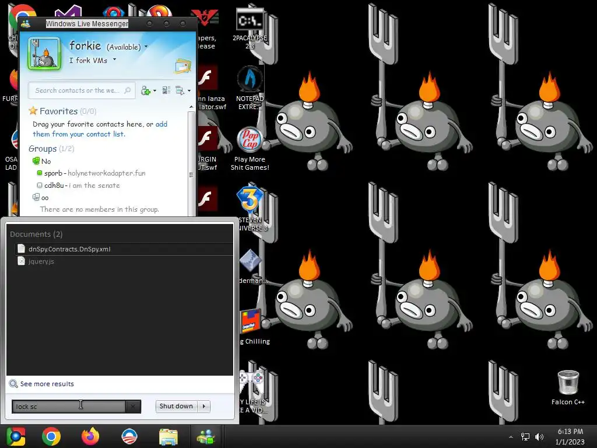Click the network tray icon
The height and width of the screenshot is (448, 597).
pos(525,437)
